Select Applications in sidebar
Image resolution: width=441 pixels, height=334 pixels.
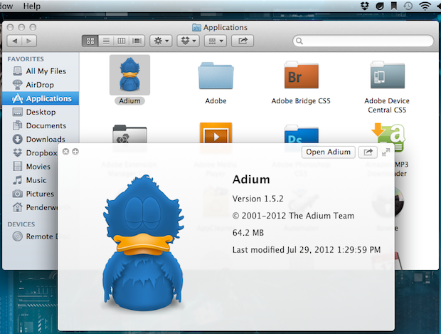41,98
